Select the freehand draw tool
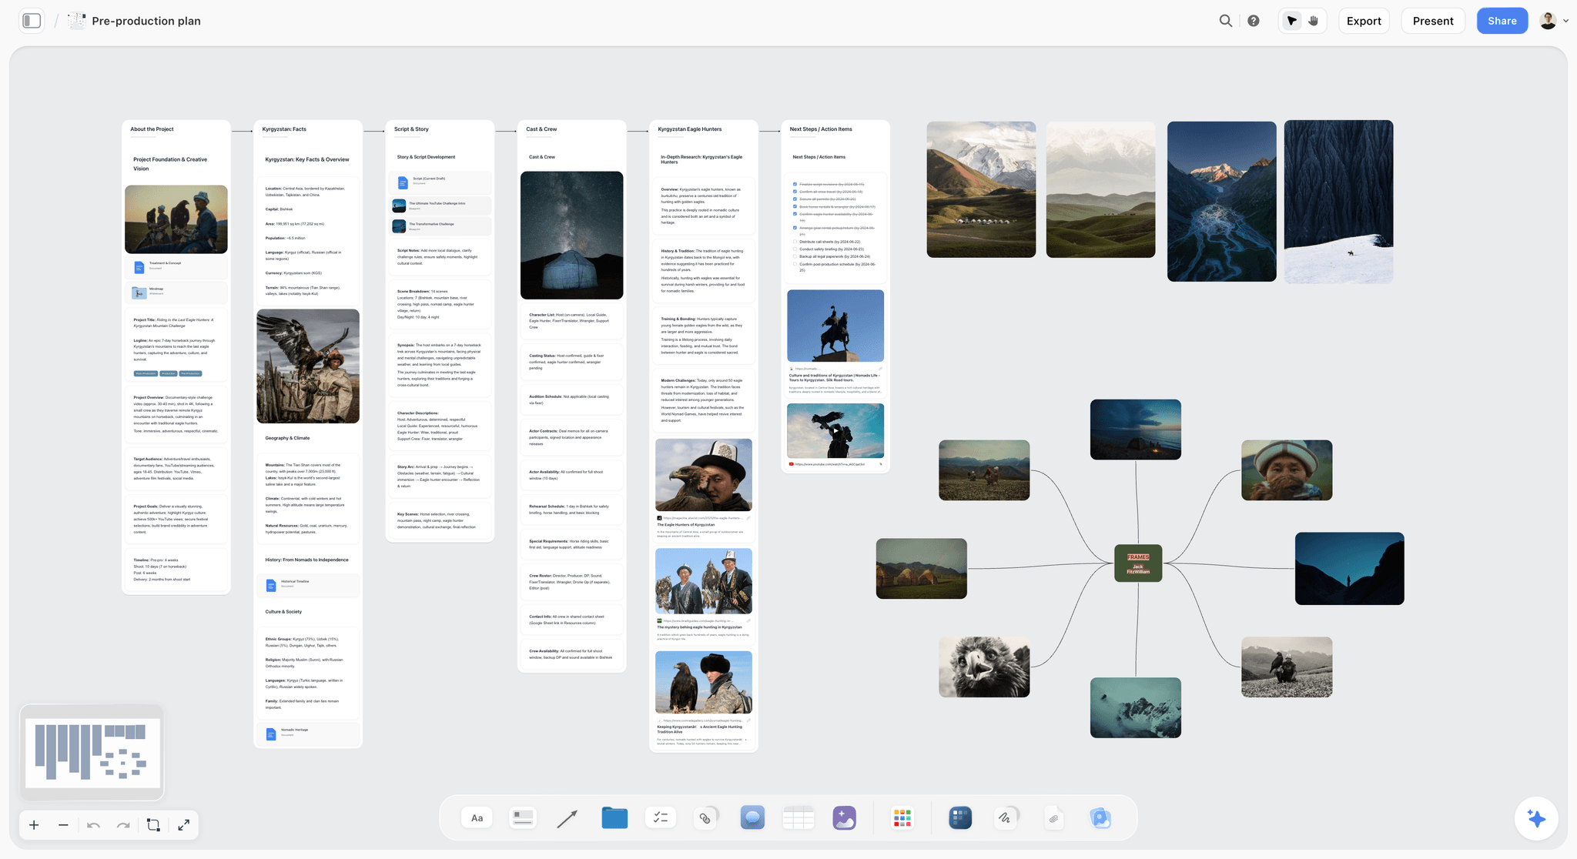 coord(1006,817)
